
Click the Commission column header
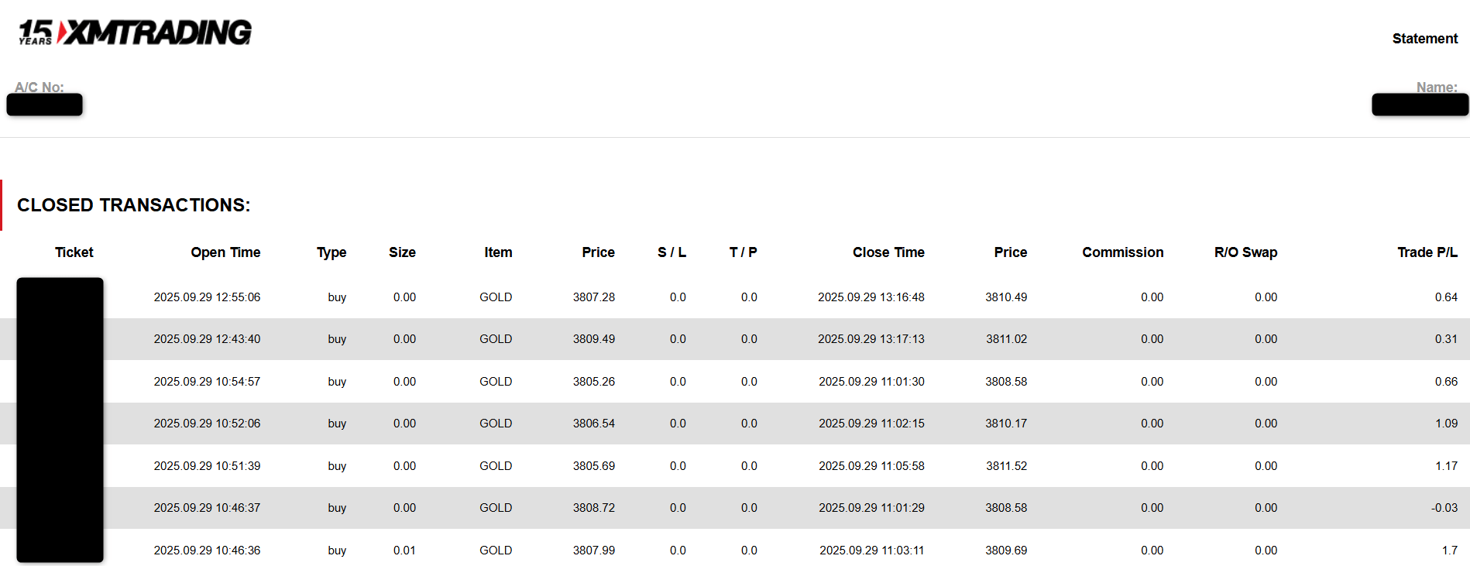(1122, 252)
